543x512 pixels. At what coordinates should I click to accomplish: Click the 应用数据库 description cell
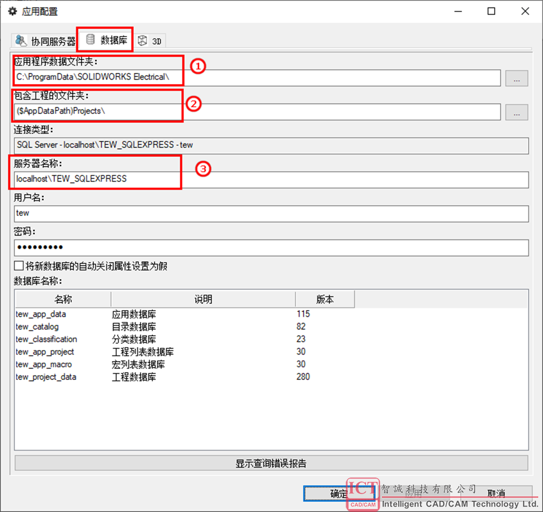(134, 314)
